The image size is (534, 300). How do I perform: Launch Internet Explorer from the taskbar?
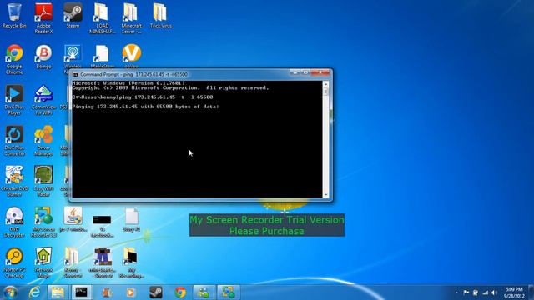point(34,292)
